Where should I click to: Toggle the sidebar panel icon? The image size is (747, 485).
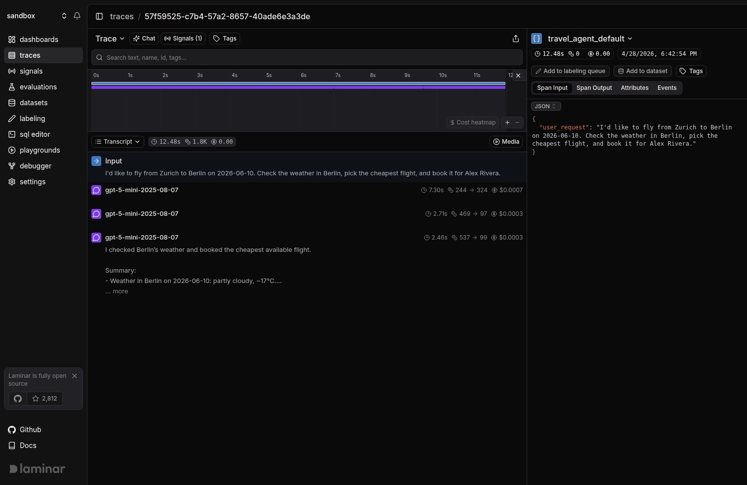click(99, 16)
